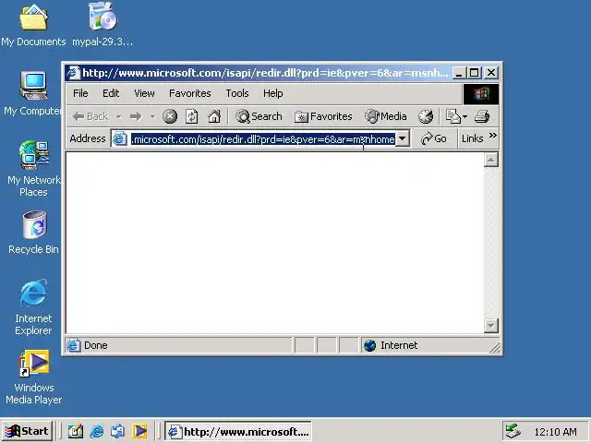Click the network tray icon
Image resolution: width=591 pixels, height=443 pixels.
[x=513, y=431]
